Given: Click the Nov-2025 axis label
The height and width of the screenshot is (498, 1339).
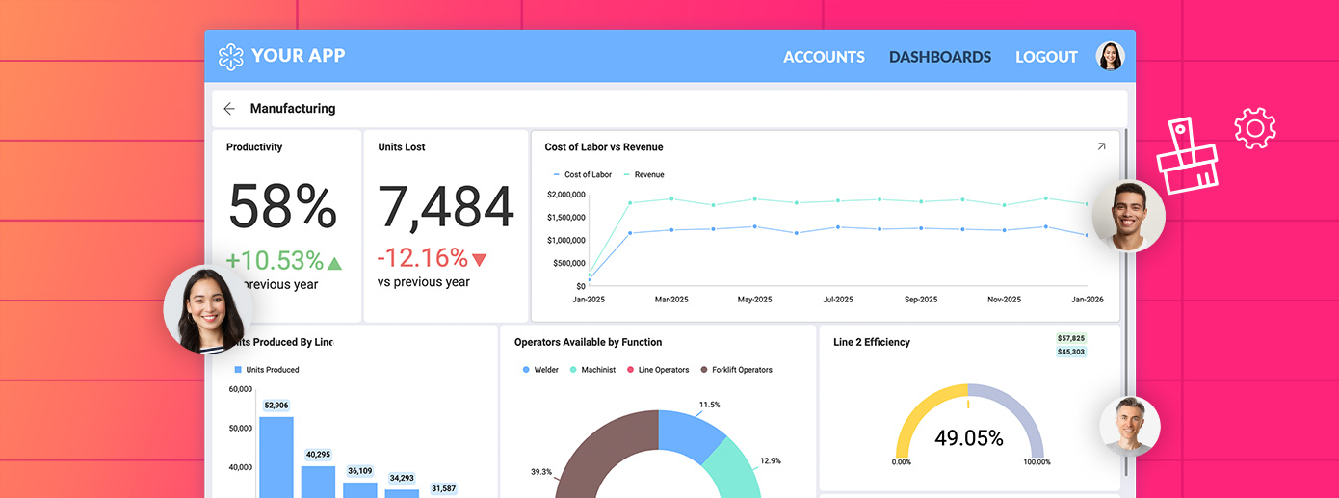Looking at the screenshot, I should (x=1004, y=300).
